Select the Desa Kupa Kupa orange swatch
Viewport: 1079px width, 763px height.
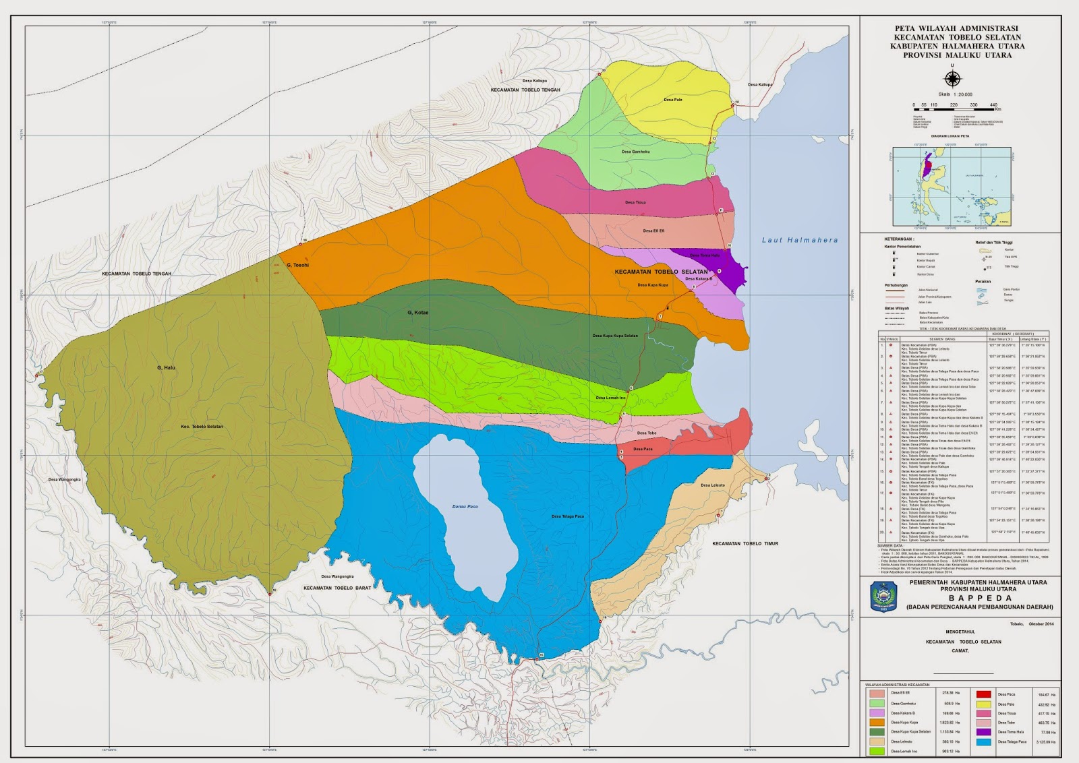pyautogui.click(x=877, y=723)
